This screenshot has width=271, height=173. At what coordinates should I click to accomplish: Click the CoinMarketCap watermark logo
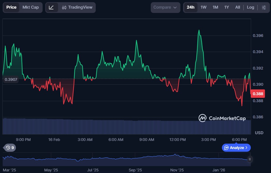[222, 118]
